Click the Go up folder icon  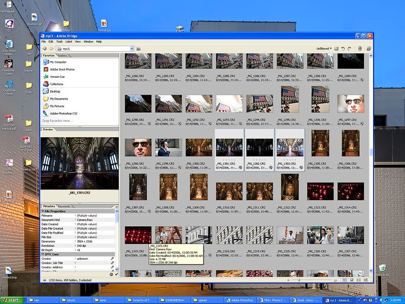[x=138, y=49]
